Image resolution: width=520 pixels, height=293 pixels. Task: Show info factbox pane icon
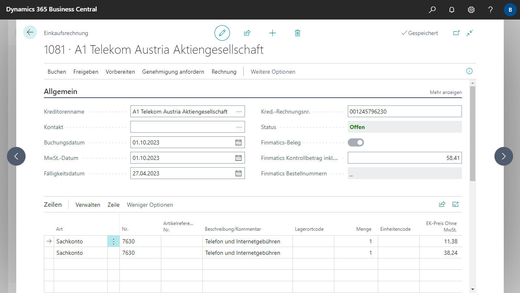point(470,71)
